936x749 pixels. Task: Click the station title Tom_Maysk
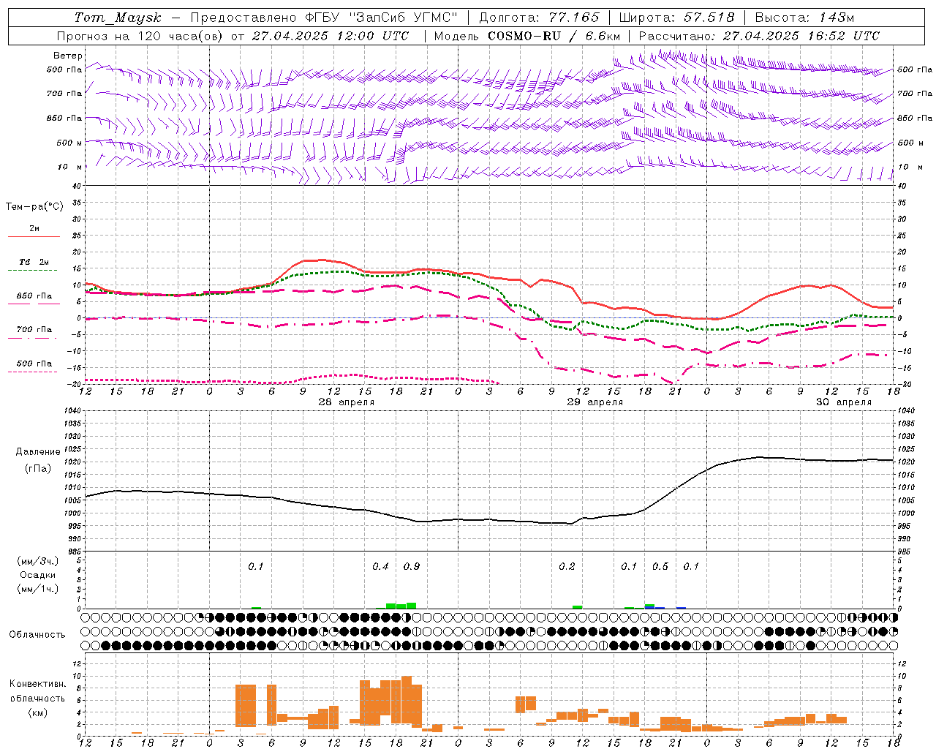point(117,18)
